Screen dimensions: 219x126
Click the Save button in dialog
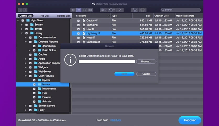[124, 74]
